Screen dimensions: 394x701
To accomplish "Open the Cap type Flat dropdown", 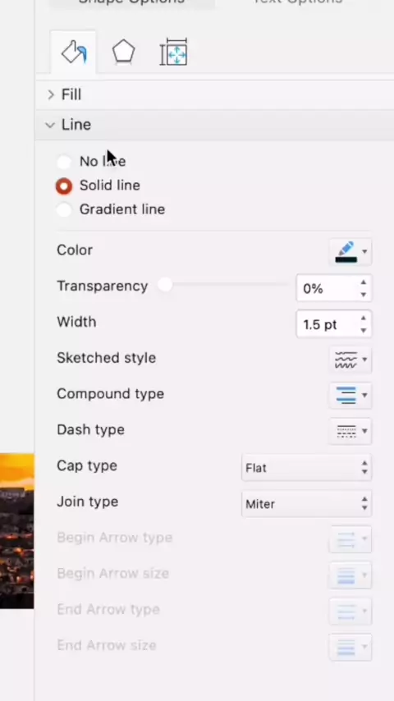I will pyautogui.click(x=306, y=468).
